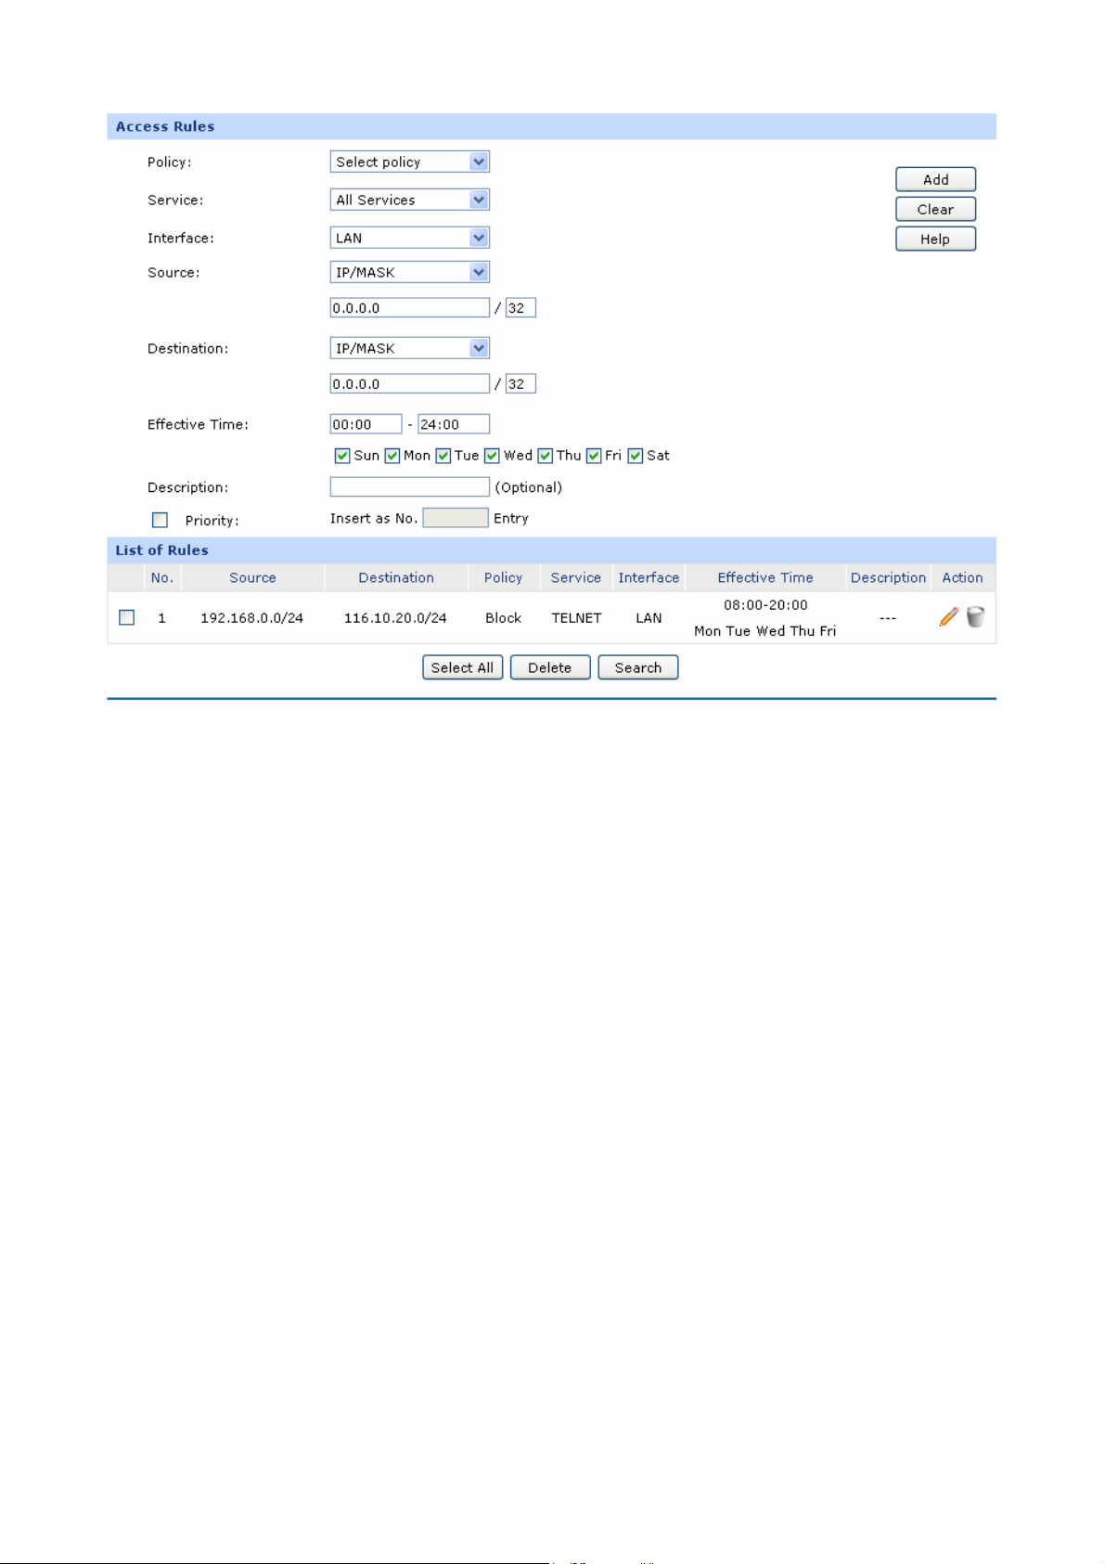Uncheck the Mon day checkbox
This screenshot has width=1105, height=1564.
(x=392, y=456)
